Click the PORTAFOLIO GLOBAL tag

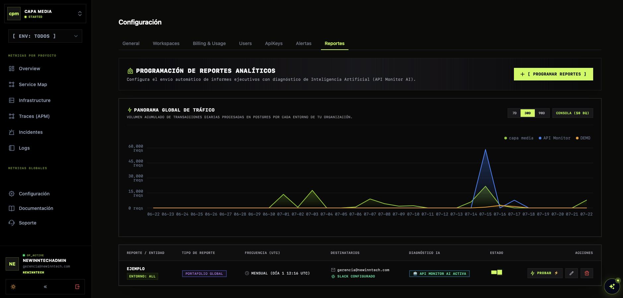tap(204, 273)
